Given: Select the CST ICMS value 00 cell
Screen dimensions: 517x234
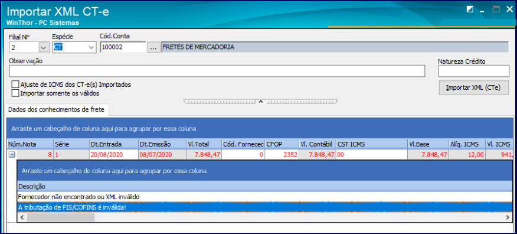Looking at the screenshot, I should [x=372, y=154].
